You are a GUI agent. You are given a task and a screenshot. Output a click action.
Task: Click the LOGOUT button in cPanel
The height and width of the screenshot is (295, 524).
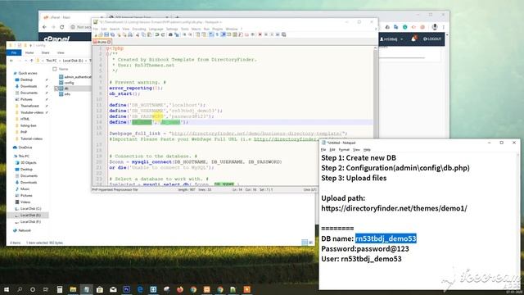432,39
